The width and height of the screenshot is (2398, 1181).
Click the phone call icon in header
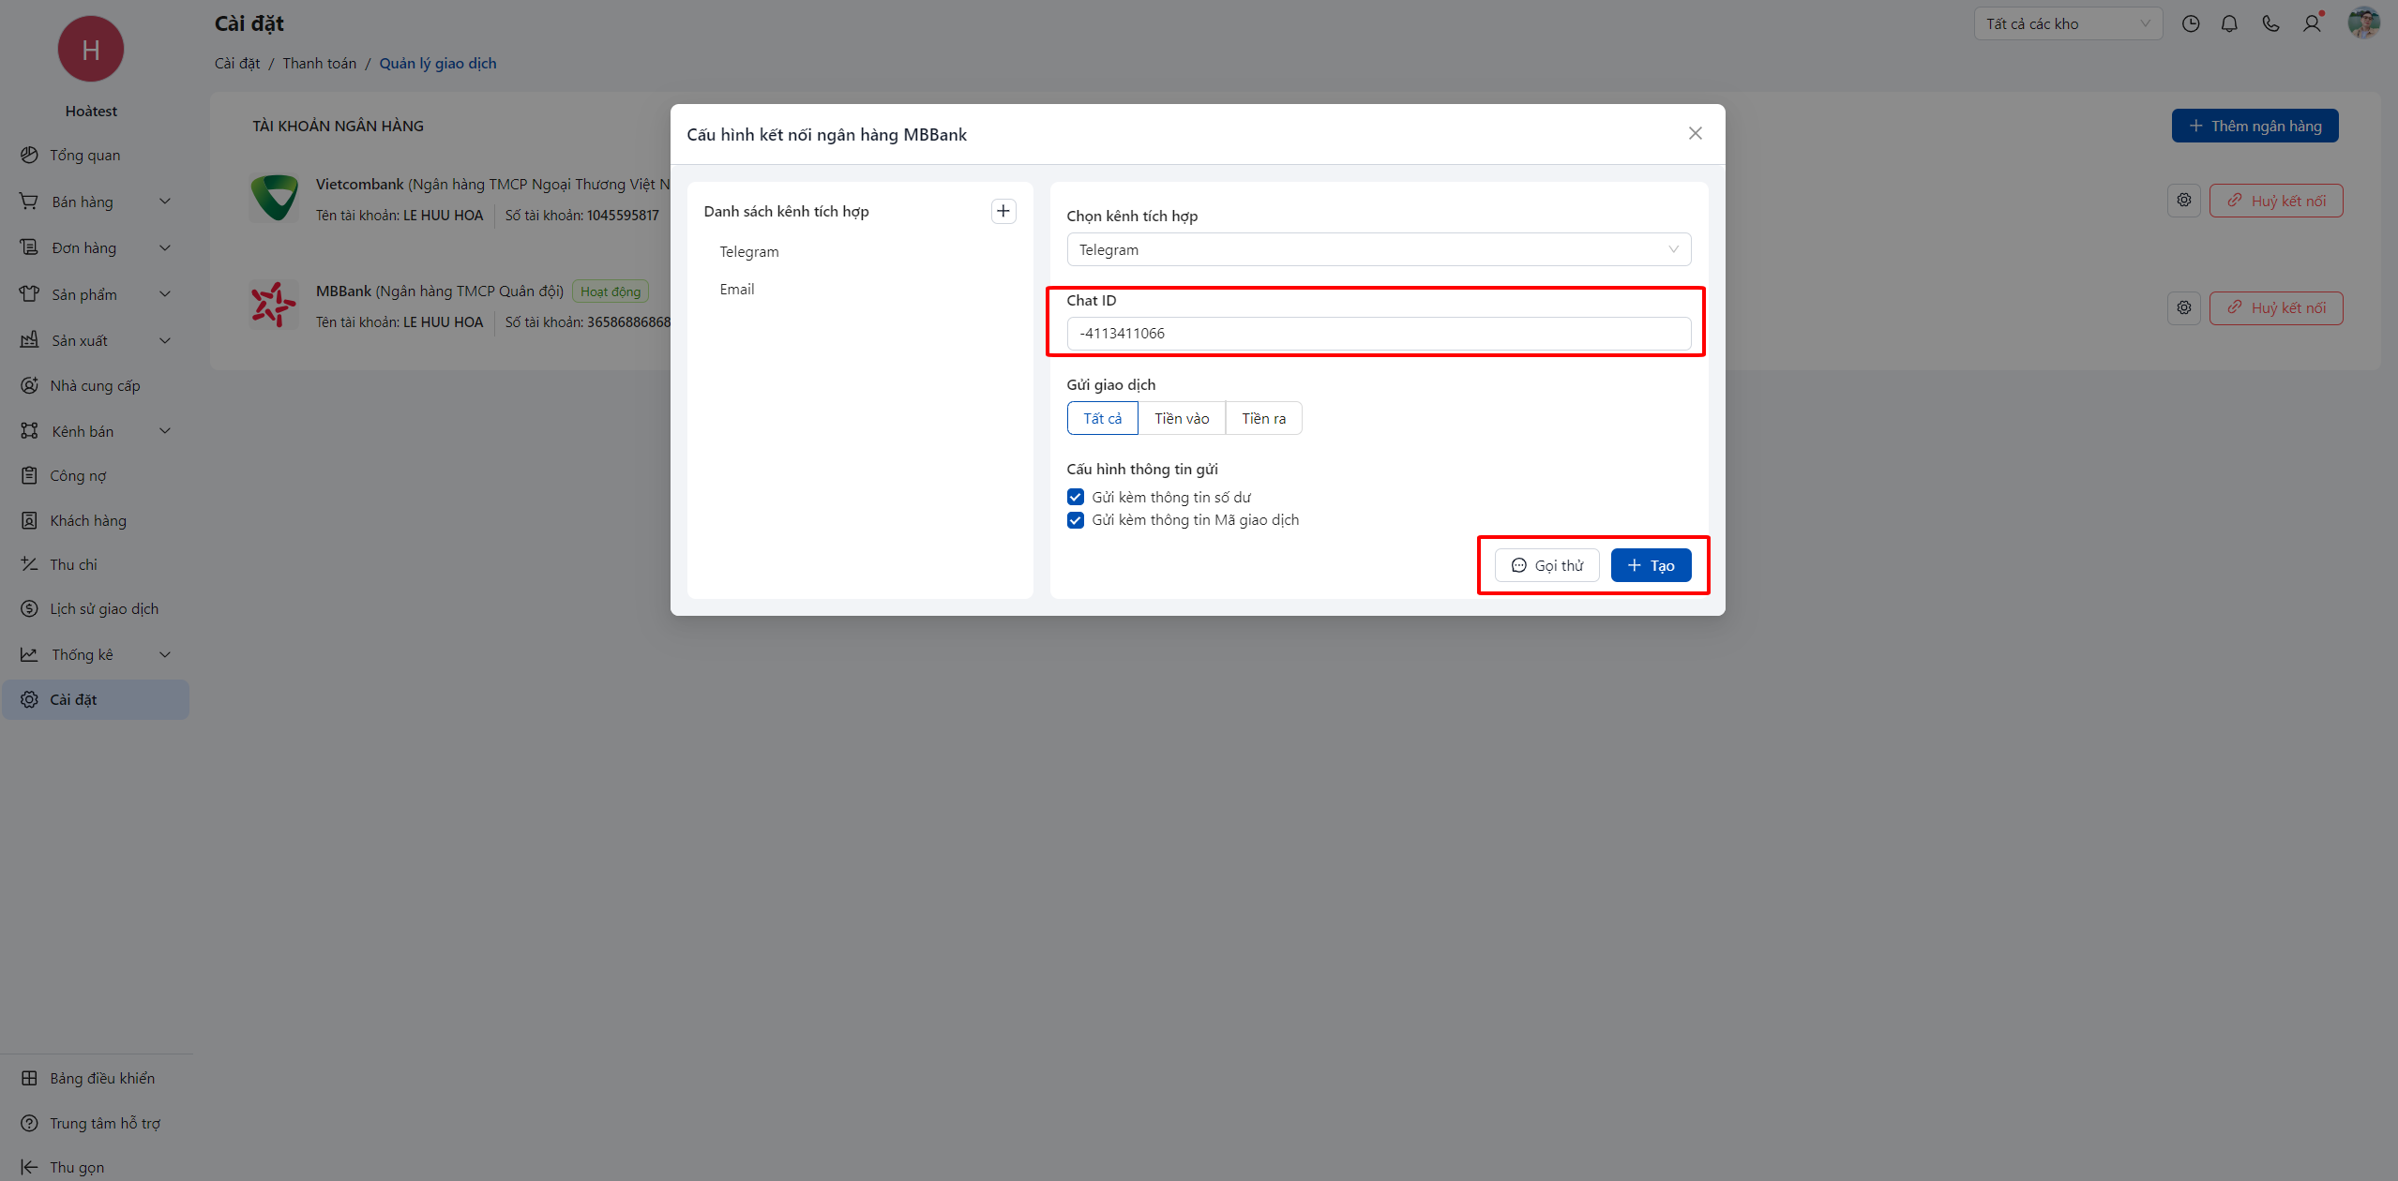click(x=2270, y=24)
